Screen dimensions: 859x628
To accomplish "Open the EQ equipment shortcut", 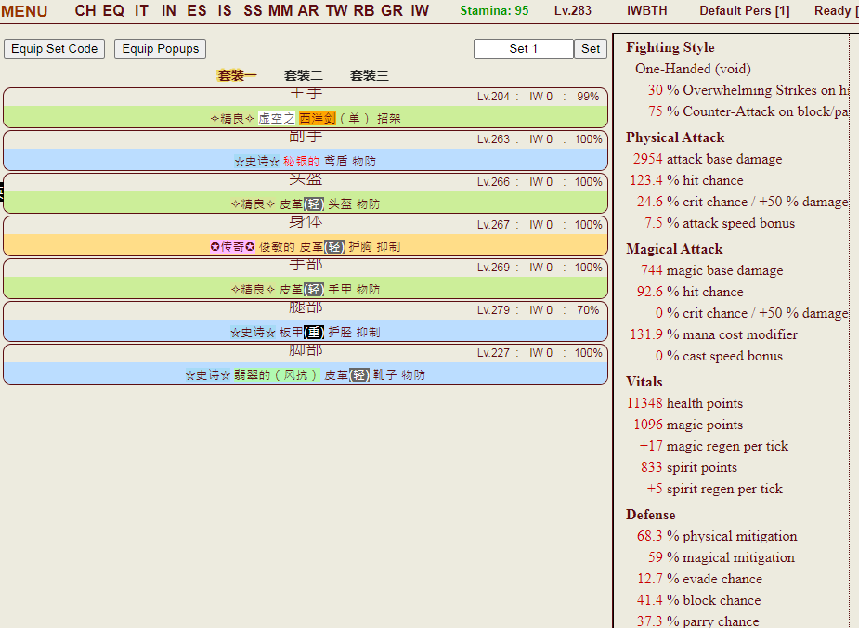I will coord(113,11).
